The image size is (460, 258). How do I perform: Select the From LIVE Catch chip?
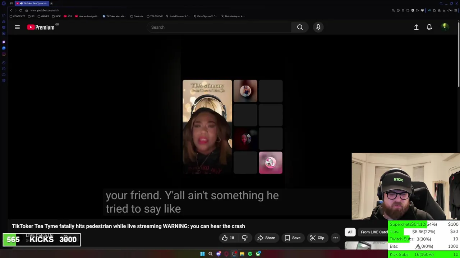coord(374,232)
